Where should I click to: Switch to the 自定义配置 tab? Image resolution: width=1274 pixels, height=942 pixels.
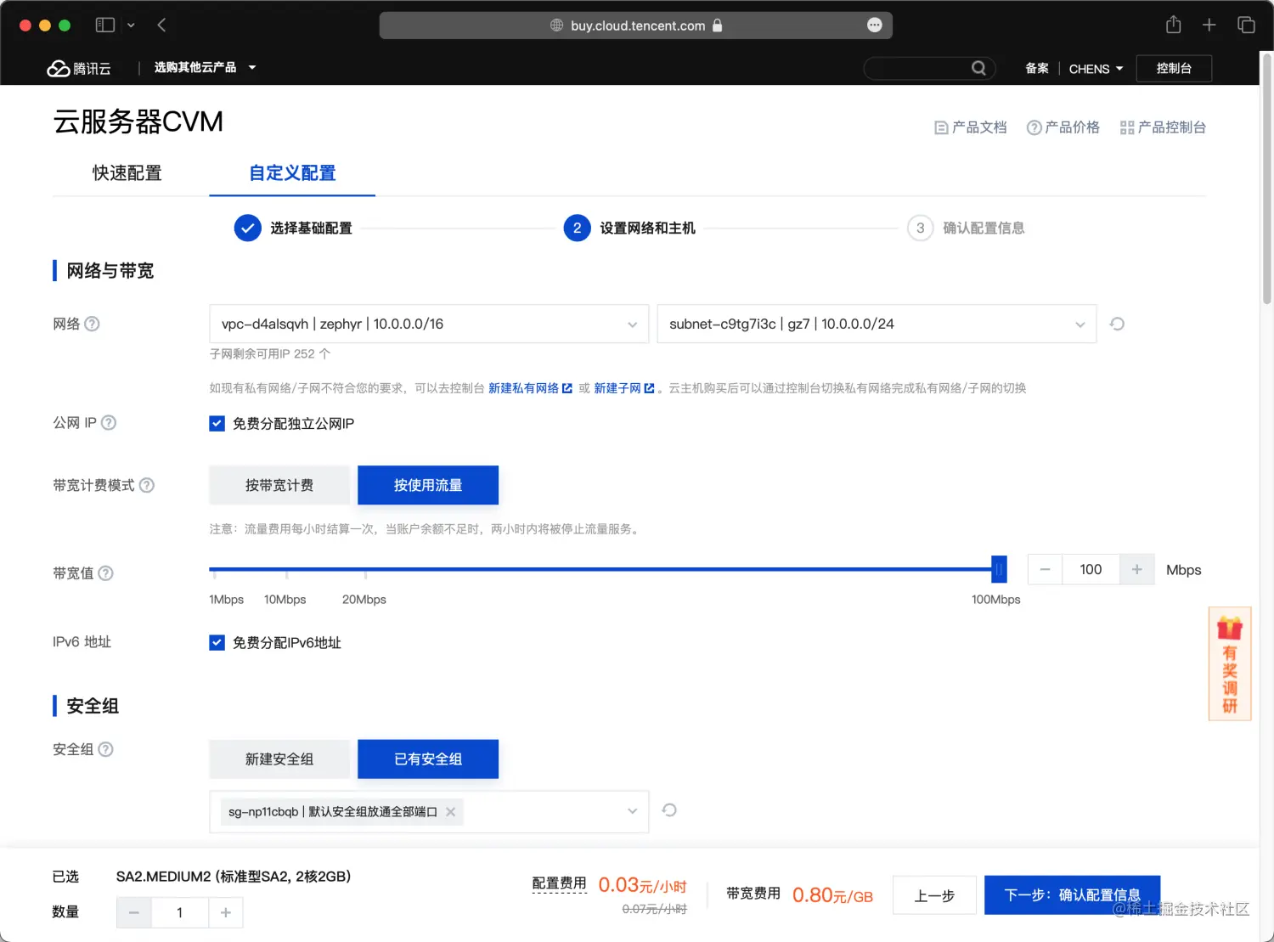(x=292, y=173)
